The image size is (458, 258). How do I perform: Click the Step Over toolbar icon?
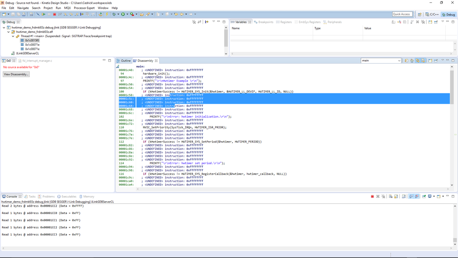71,14
